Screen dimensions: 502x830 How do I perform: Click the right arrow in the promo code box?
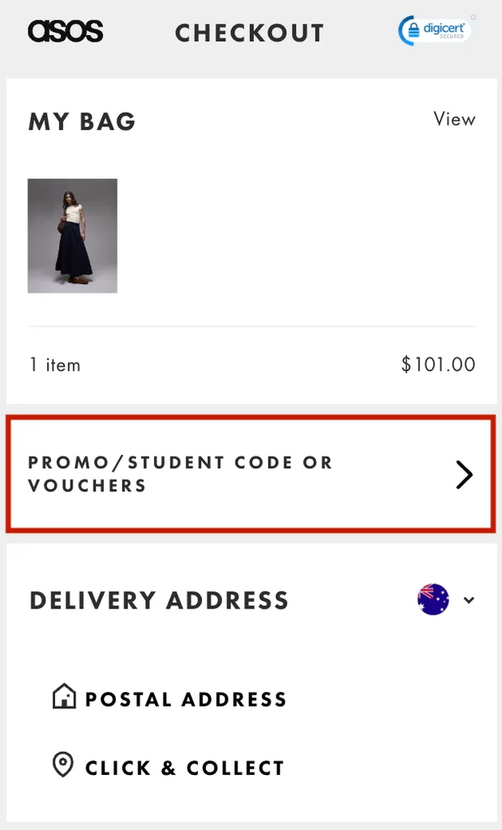464,474
